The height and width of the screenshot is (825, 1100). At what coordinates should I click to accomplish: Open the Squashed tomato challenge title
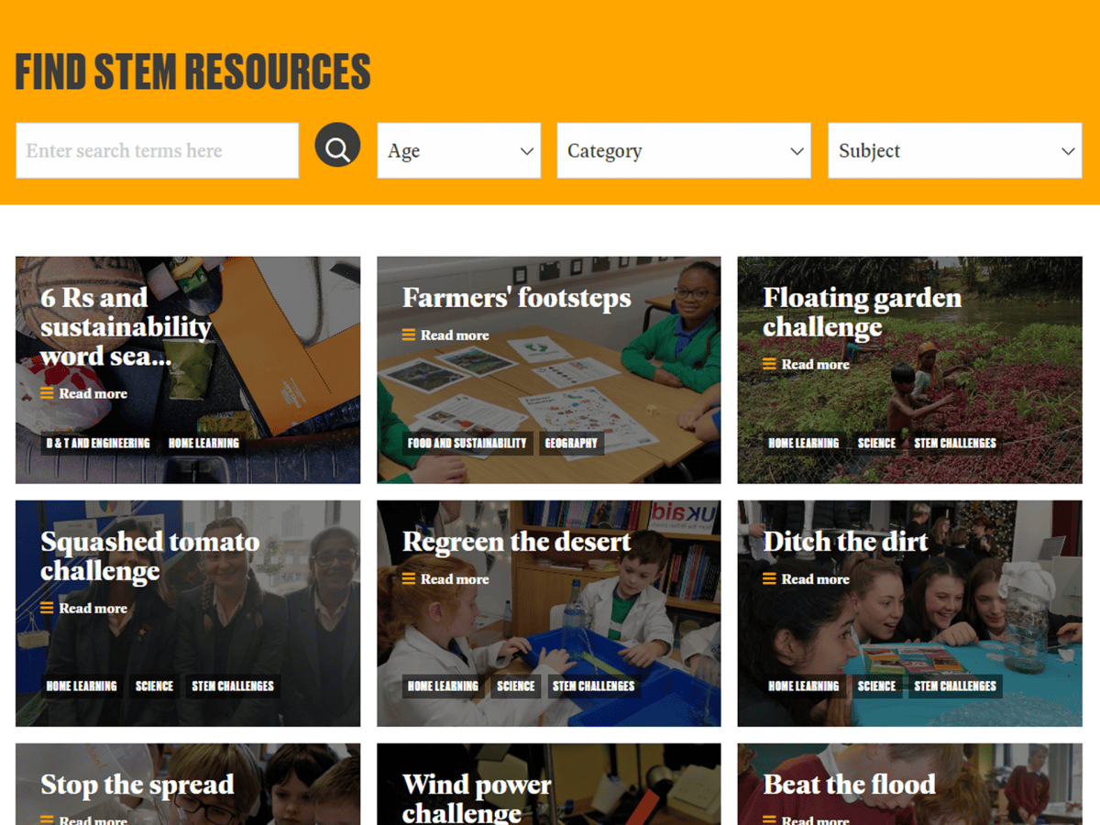pyautogui.click(x=150, y=555)
